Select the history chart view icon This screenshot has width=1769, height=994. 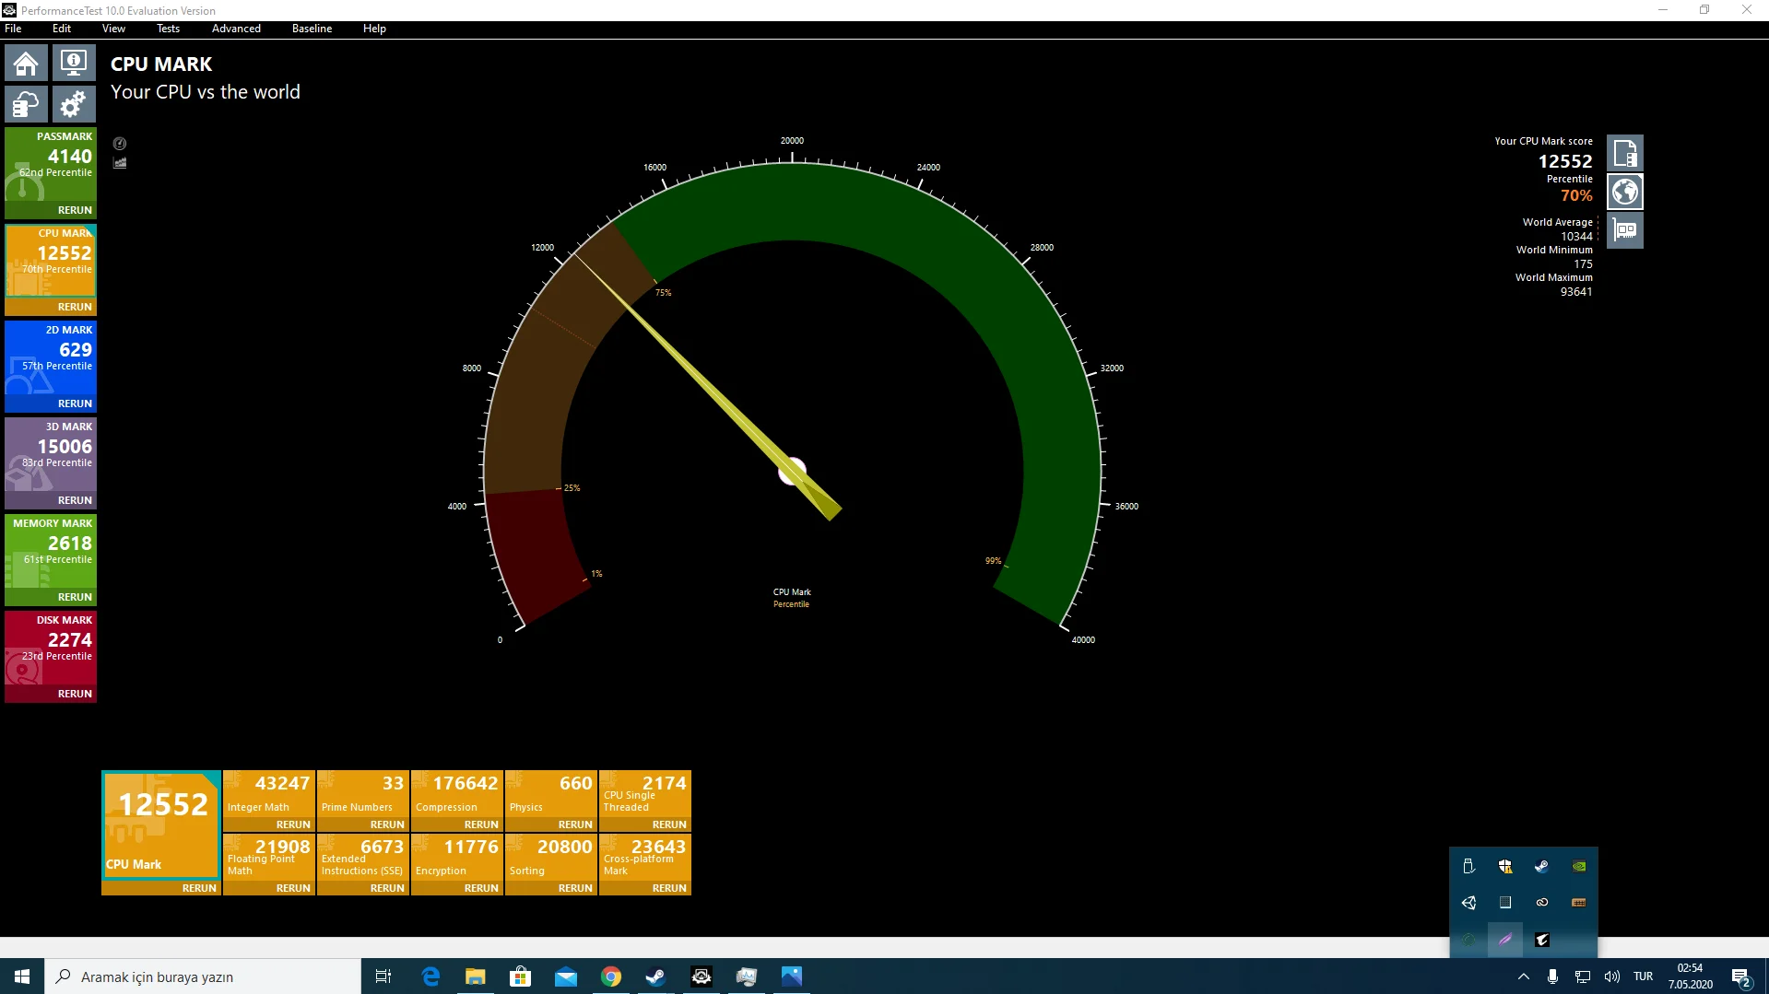120,163
